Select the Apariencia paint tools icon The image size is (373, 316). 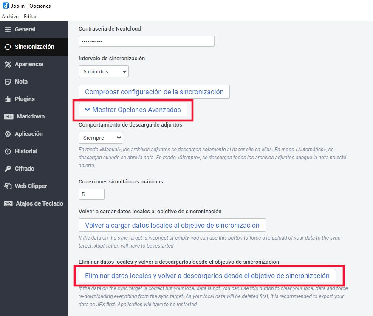coord(8,64)
